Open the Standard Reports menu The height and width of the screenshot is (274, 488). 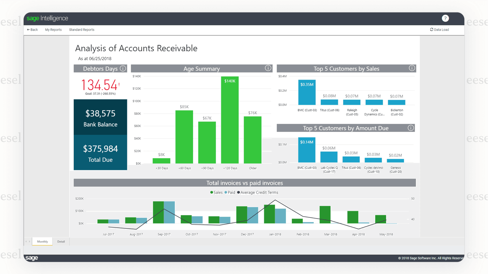(x=82, y=30)
